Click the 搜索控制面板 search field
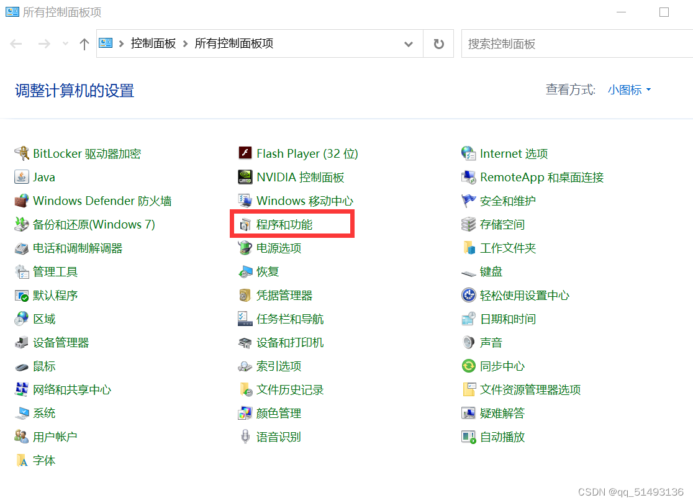 tap(577, 43)
